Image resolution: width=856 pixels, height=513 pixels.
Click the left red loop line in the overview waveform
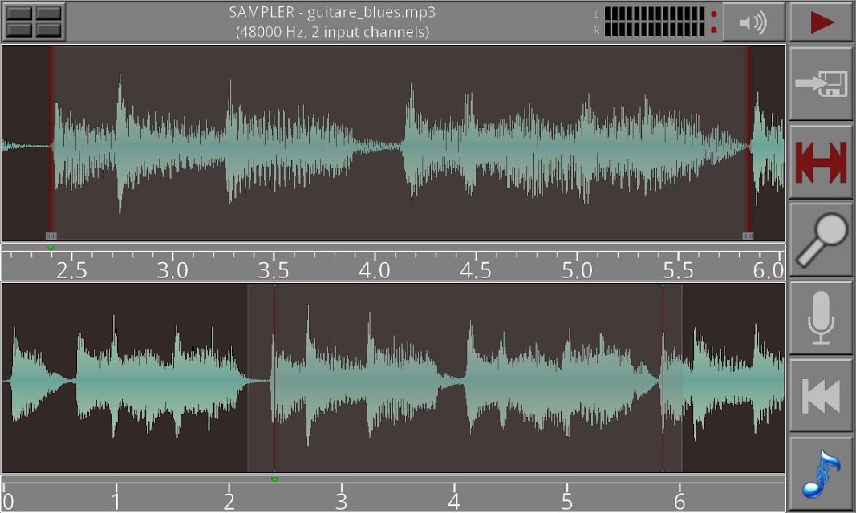click(274, 378)
